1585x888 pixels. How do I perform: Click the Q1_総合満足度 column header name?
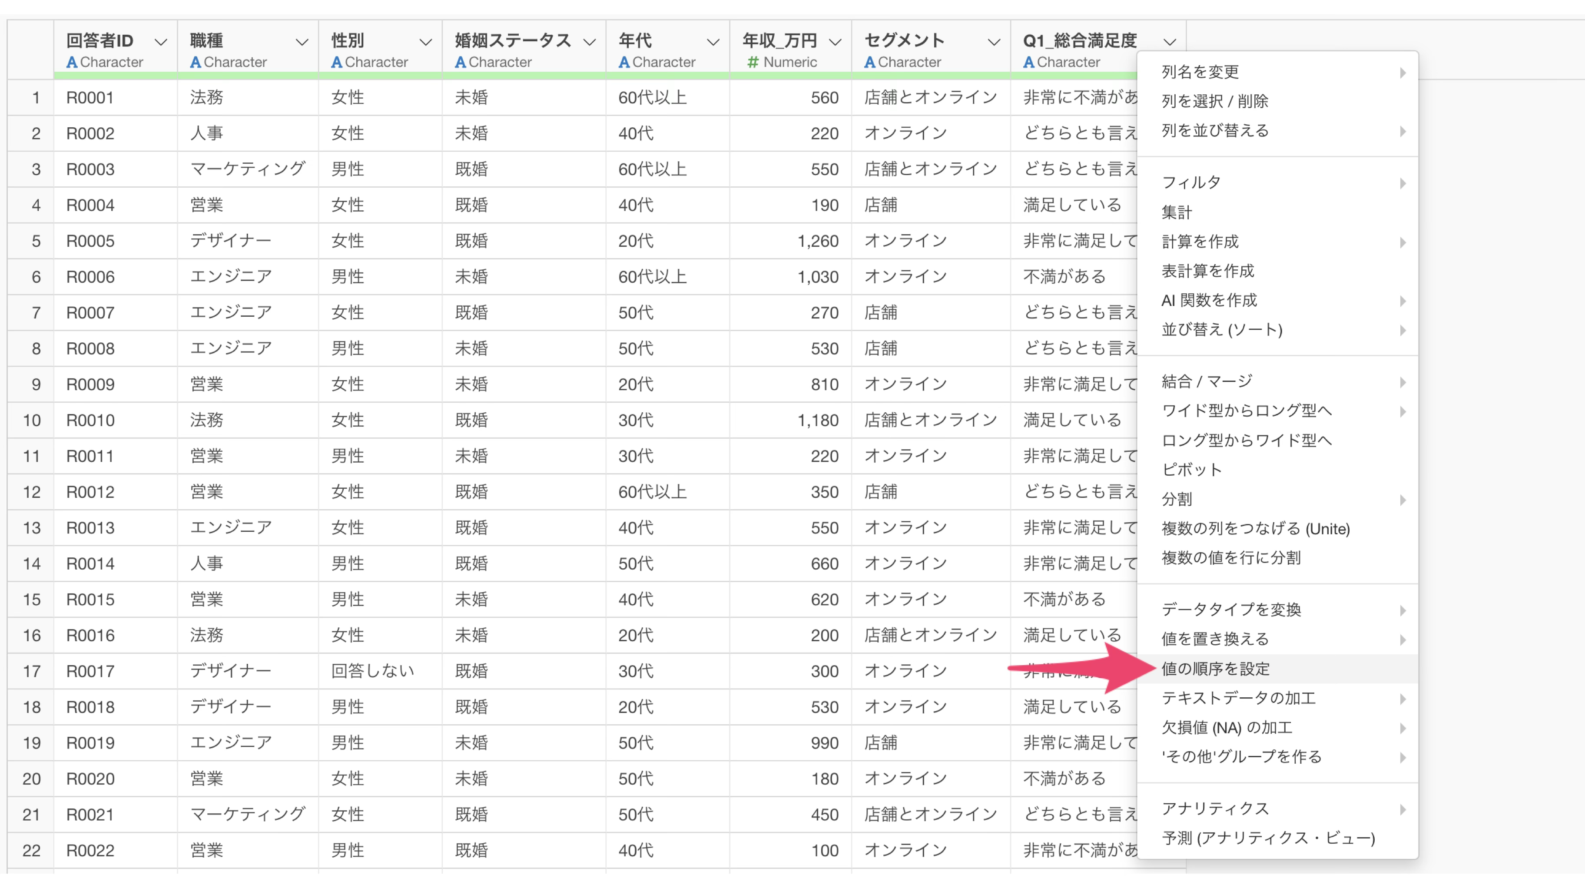point(1080,40)
